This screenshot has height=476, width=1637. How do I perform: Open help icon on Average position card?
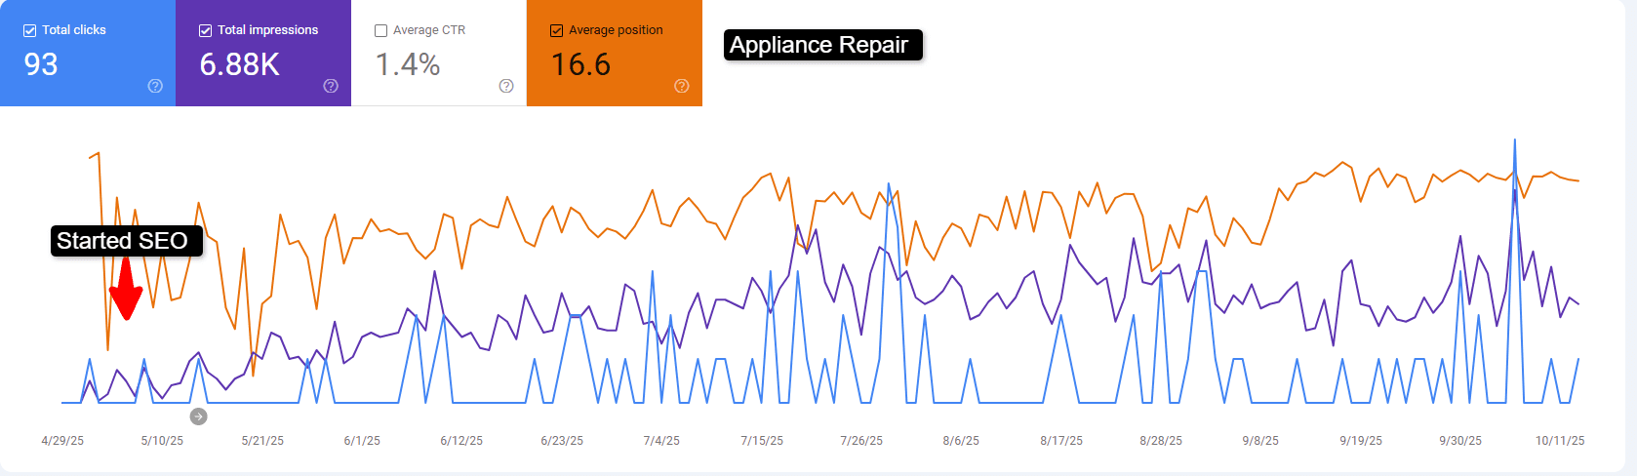(x=682, y=86)
